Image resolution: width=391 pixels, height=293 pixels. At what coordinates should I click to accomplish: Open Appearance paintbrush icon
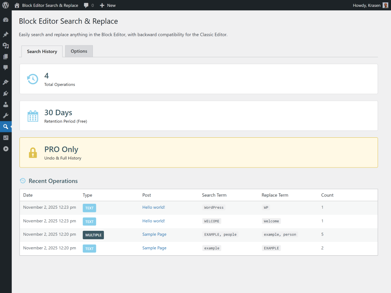(6, 82)
